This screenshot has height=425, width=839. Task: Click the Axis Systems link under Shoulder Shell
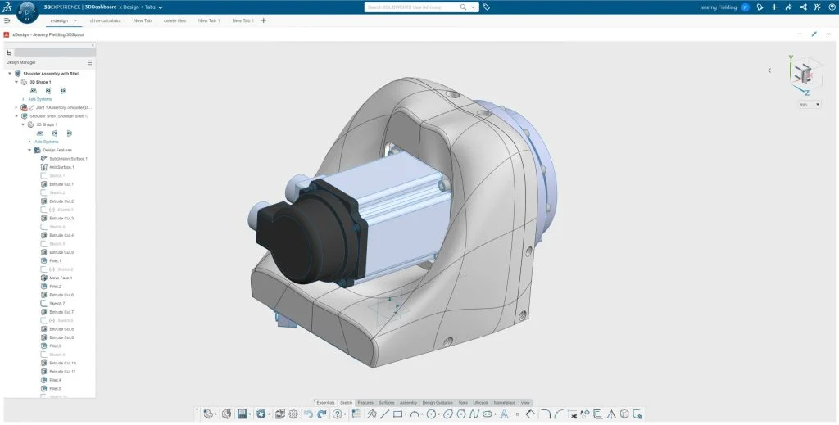(x=45, y=142)
